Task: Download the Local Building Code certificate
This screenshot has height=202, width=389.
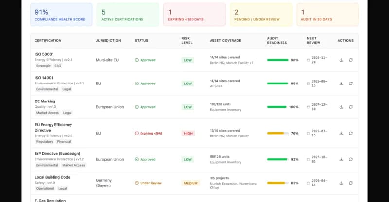Action: click(341, 183)
